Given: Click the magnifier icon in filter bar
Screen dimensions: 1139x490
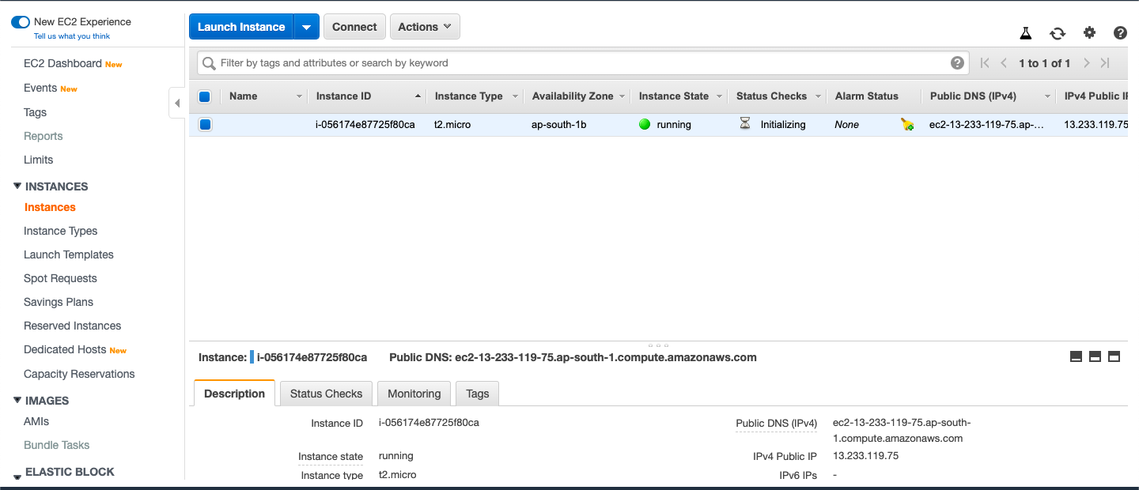Looking at the screenshot, I should click(x=209, y=63).
